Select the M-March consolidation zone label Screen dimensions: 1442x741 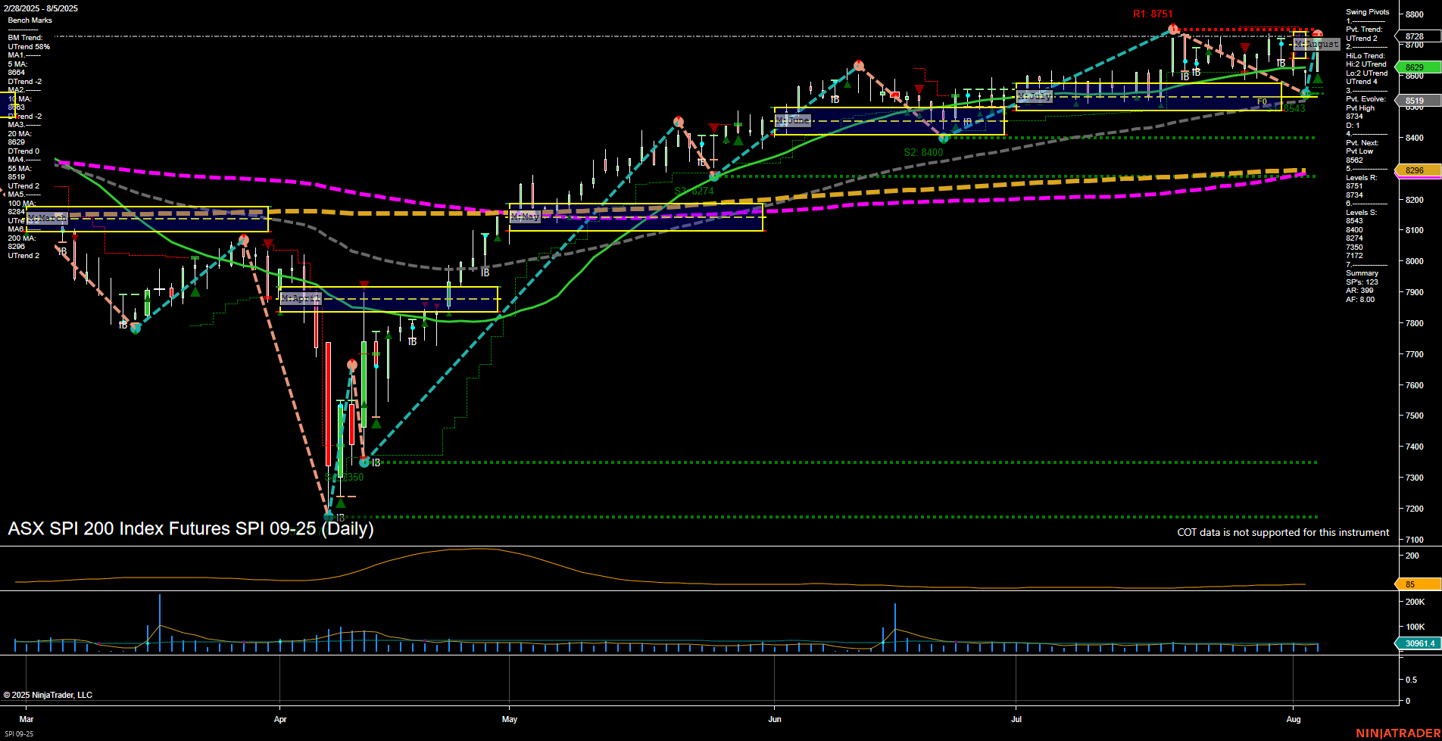(x=47, y=218)
